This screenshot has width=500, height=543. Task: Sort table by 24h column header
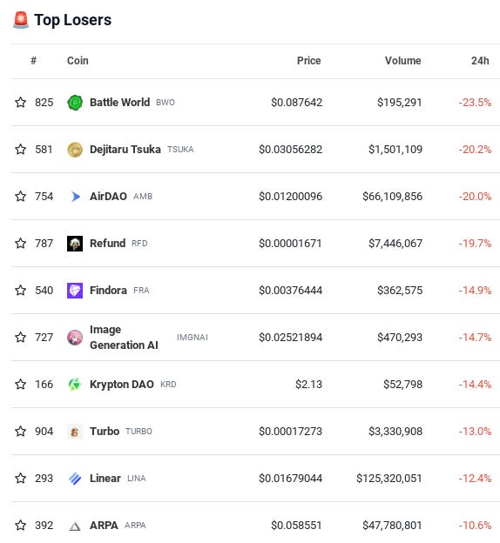(480, 61)
